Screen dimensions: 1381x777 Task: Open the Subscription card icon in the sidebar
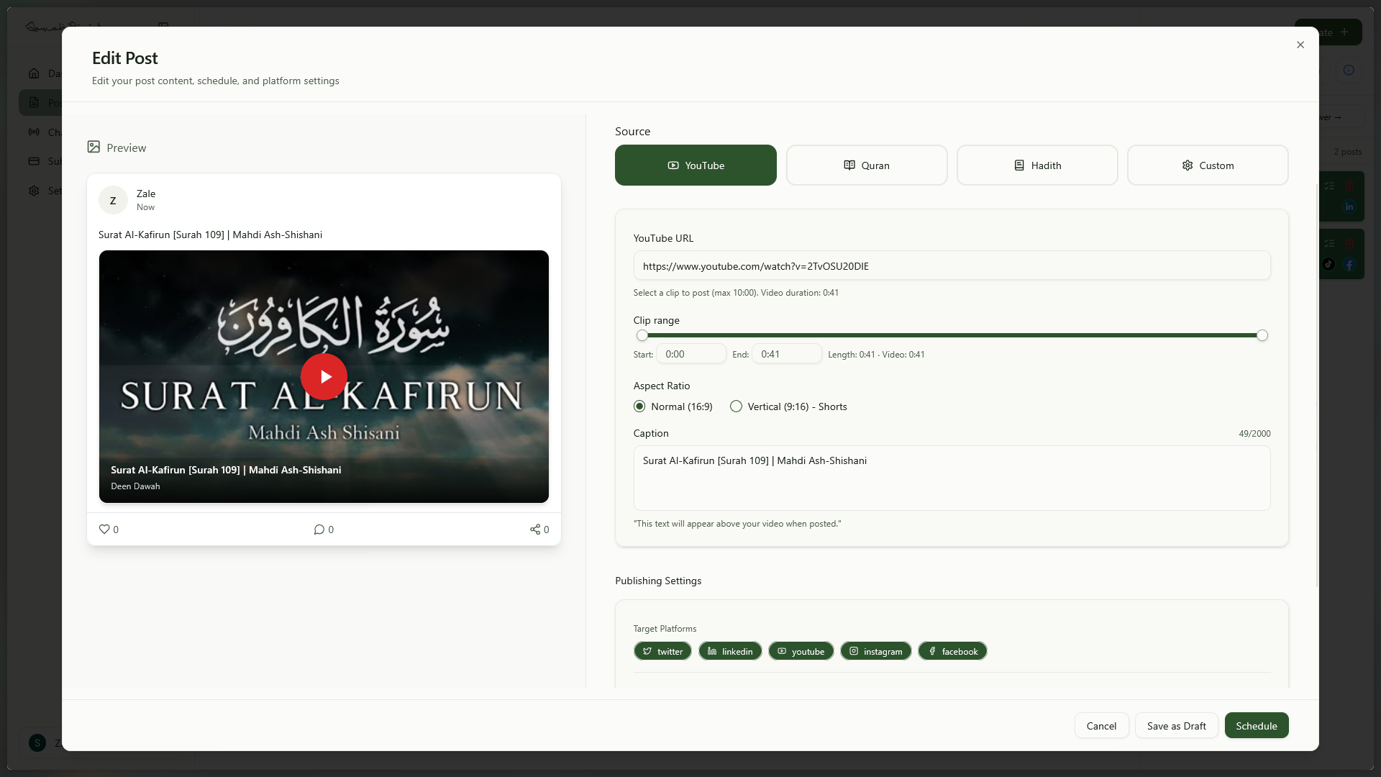pyautogui.click(x=34, y=161)
